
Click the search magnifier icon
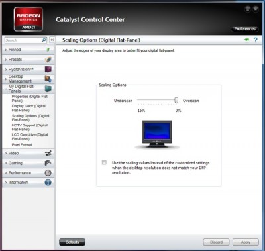pos(44,40)
